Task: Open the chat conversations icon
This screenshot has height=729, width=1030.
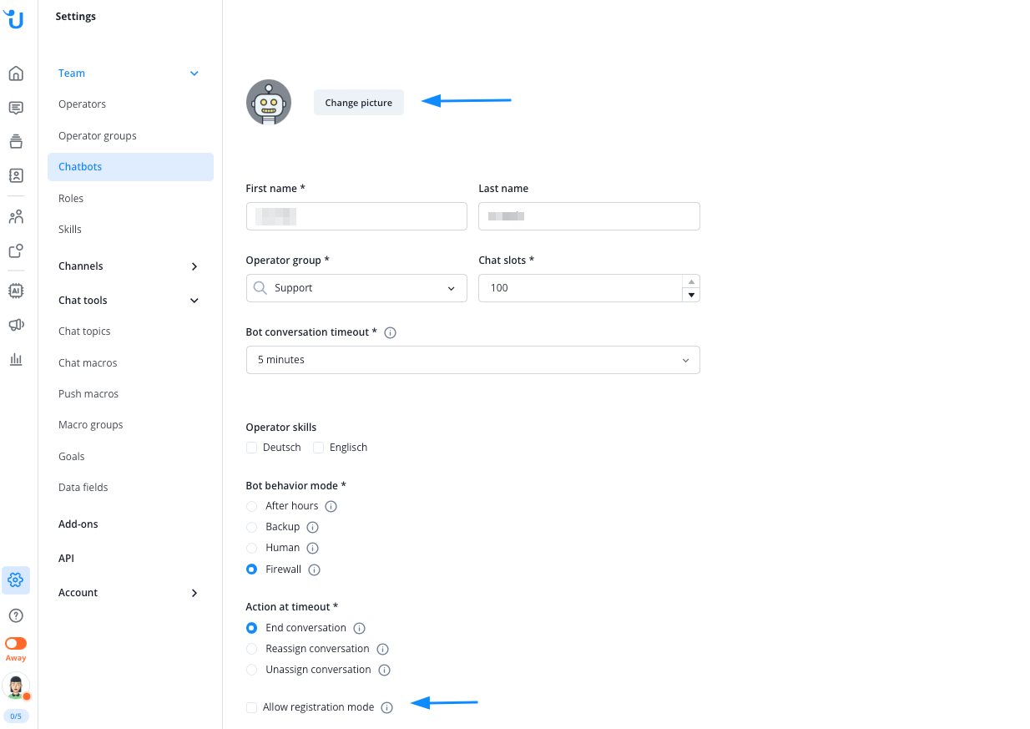Action: click(x=16, y=108)
